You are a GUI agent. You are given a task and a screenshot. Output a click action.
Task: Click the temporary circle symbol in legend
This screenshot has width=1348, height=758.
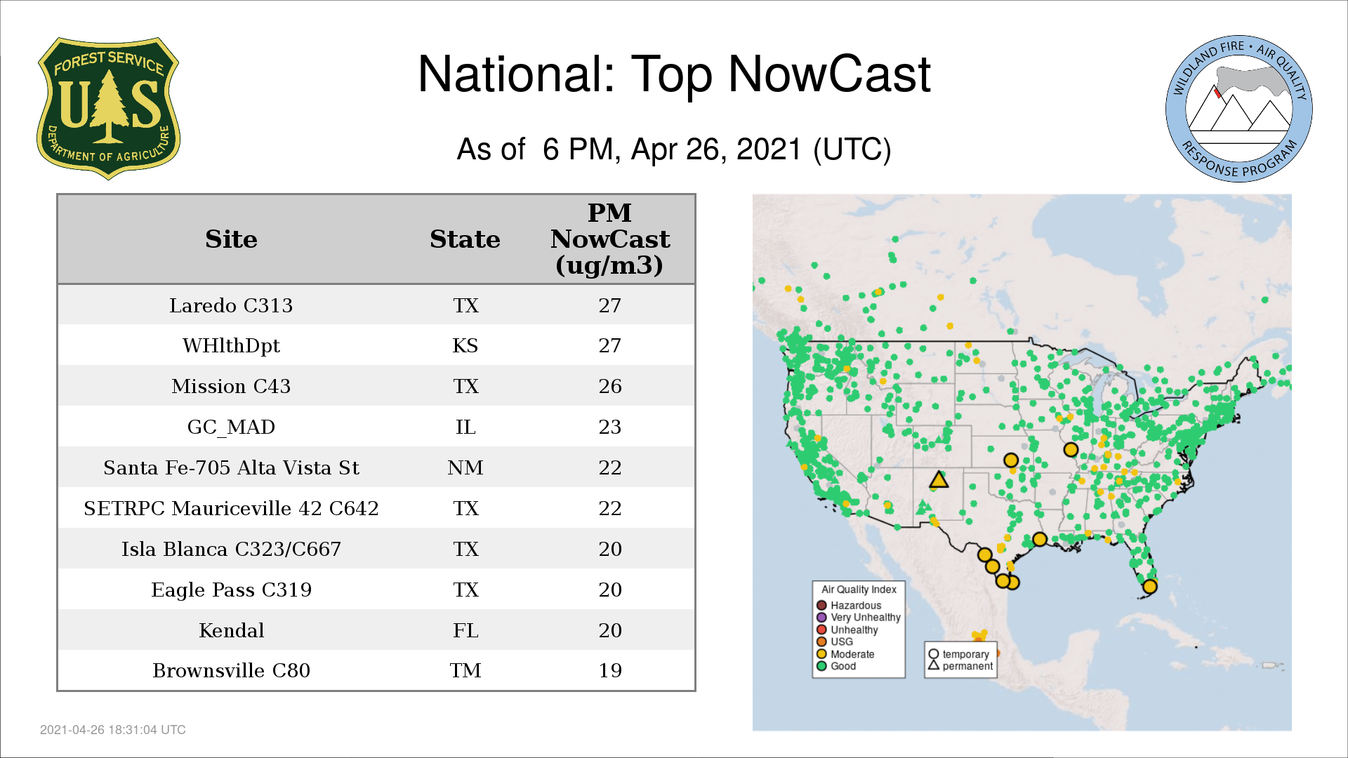click(x=933, y=654)
